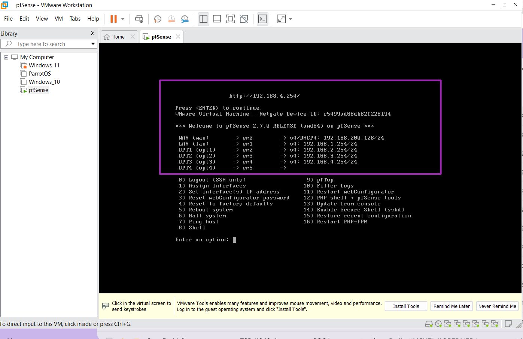Click the 'Enter an option:' console prompt
This screenshot has width=523, height=339.
(202, 240)
